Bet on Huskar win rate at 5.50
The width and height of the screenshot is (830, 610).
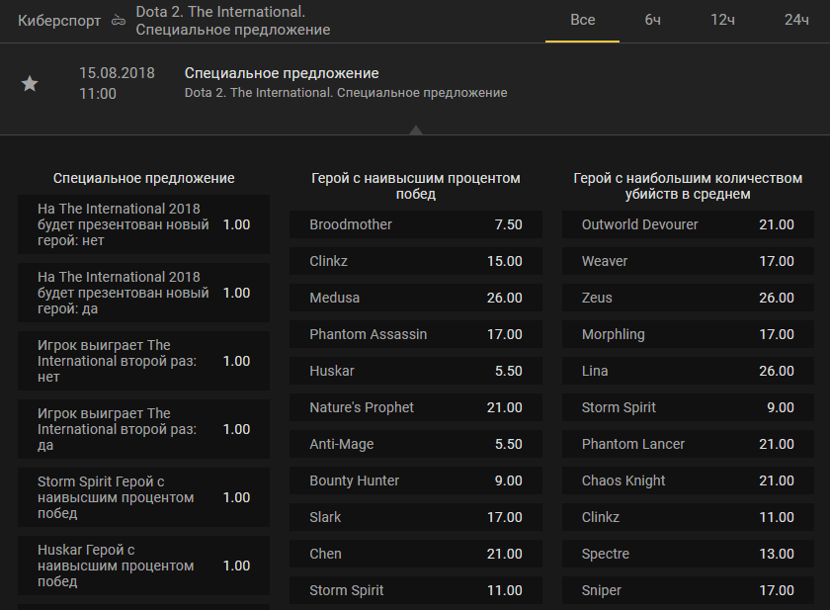click(x=416, y=371)
